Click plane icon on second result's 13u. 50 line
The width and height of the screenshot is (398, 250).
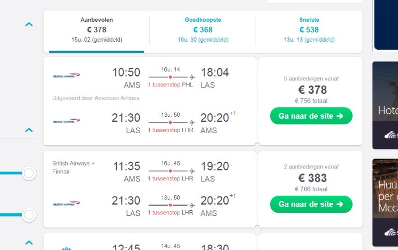pyautogui.click(x=192, y=205)
